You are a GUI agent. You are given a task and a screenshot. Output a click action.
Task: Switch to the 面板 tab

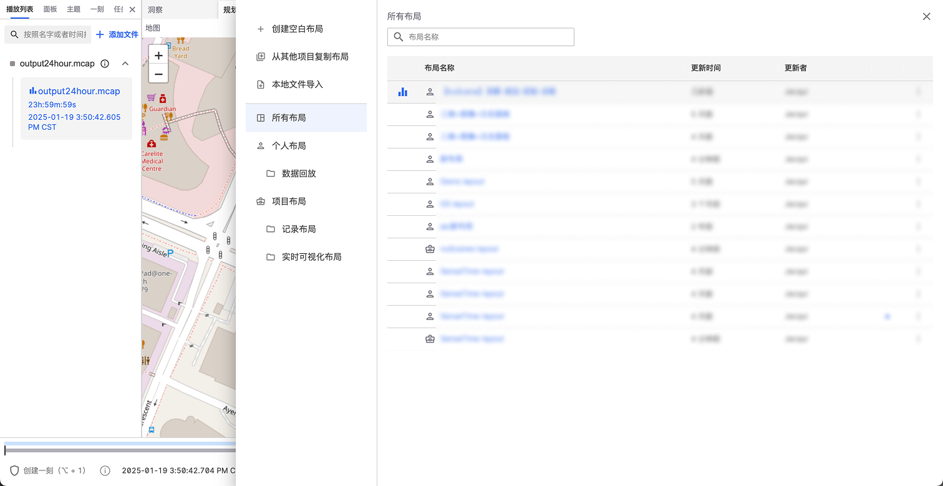pyautogui.click(x=51, y=9)
